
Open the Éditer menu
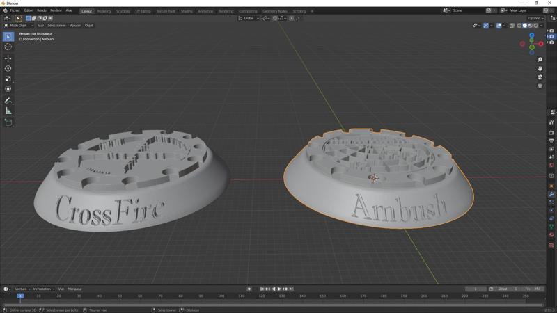(29, 10)
